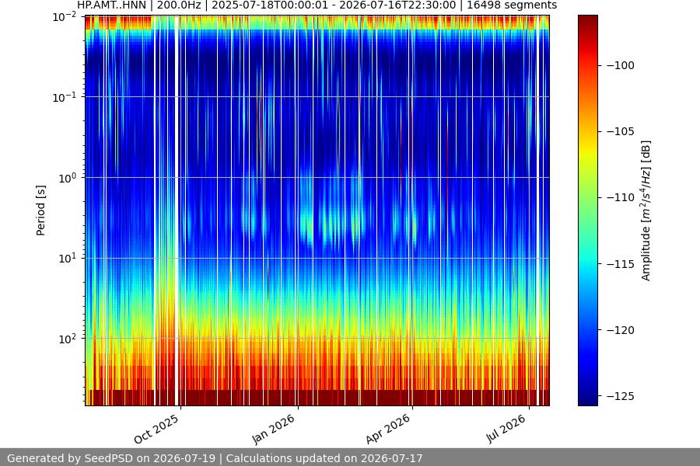Click the 'Oct 2025' x-axis tick label
Viewport: 700px width, 466px height.
click(157, 429)
